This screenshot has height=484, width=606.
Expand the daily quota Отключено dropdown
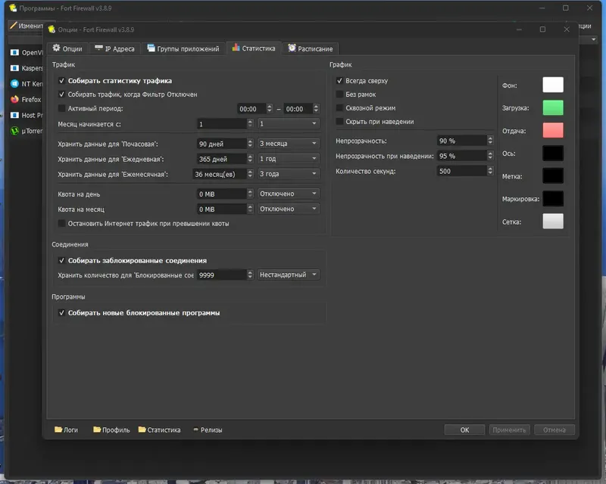coord(288,194)
